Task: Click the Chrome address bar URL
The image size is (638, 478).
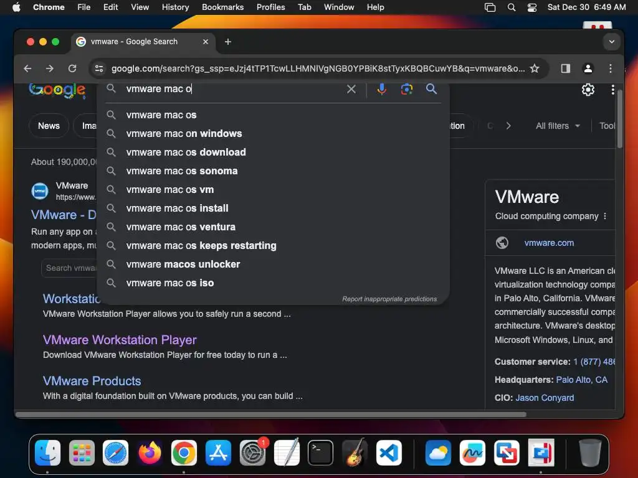Action: [318, 68]
